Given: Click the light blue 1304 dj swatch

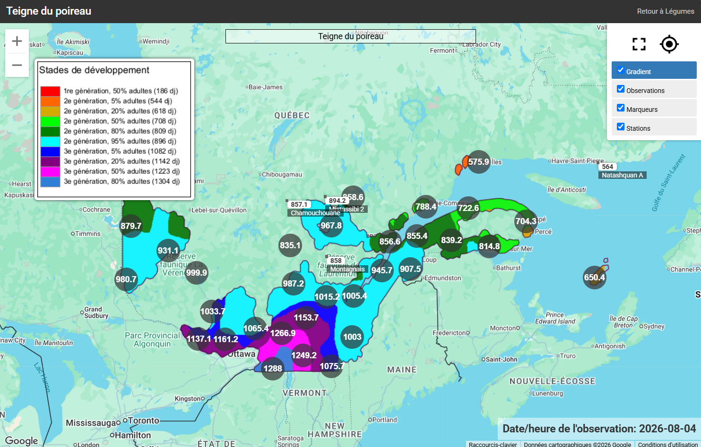Looking at the screenshot, I should [x=50, y=182].
